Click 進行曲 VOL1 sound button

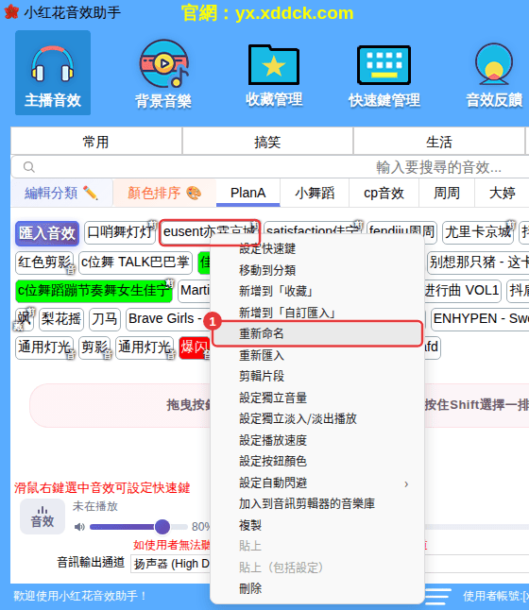(x=462, y=291)
